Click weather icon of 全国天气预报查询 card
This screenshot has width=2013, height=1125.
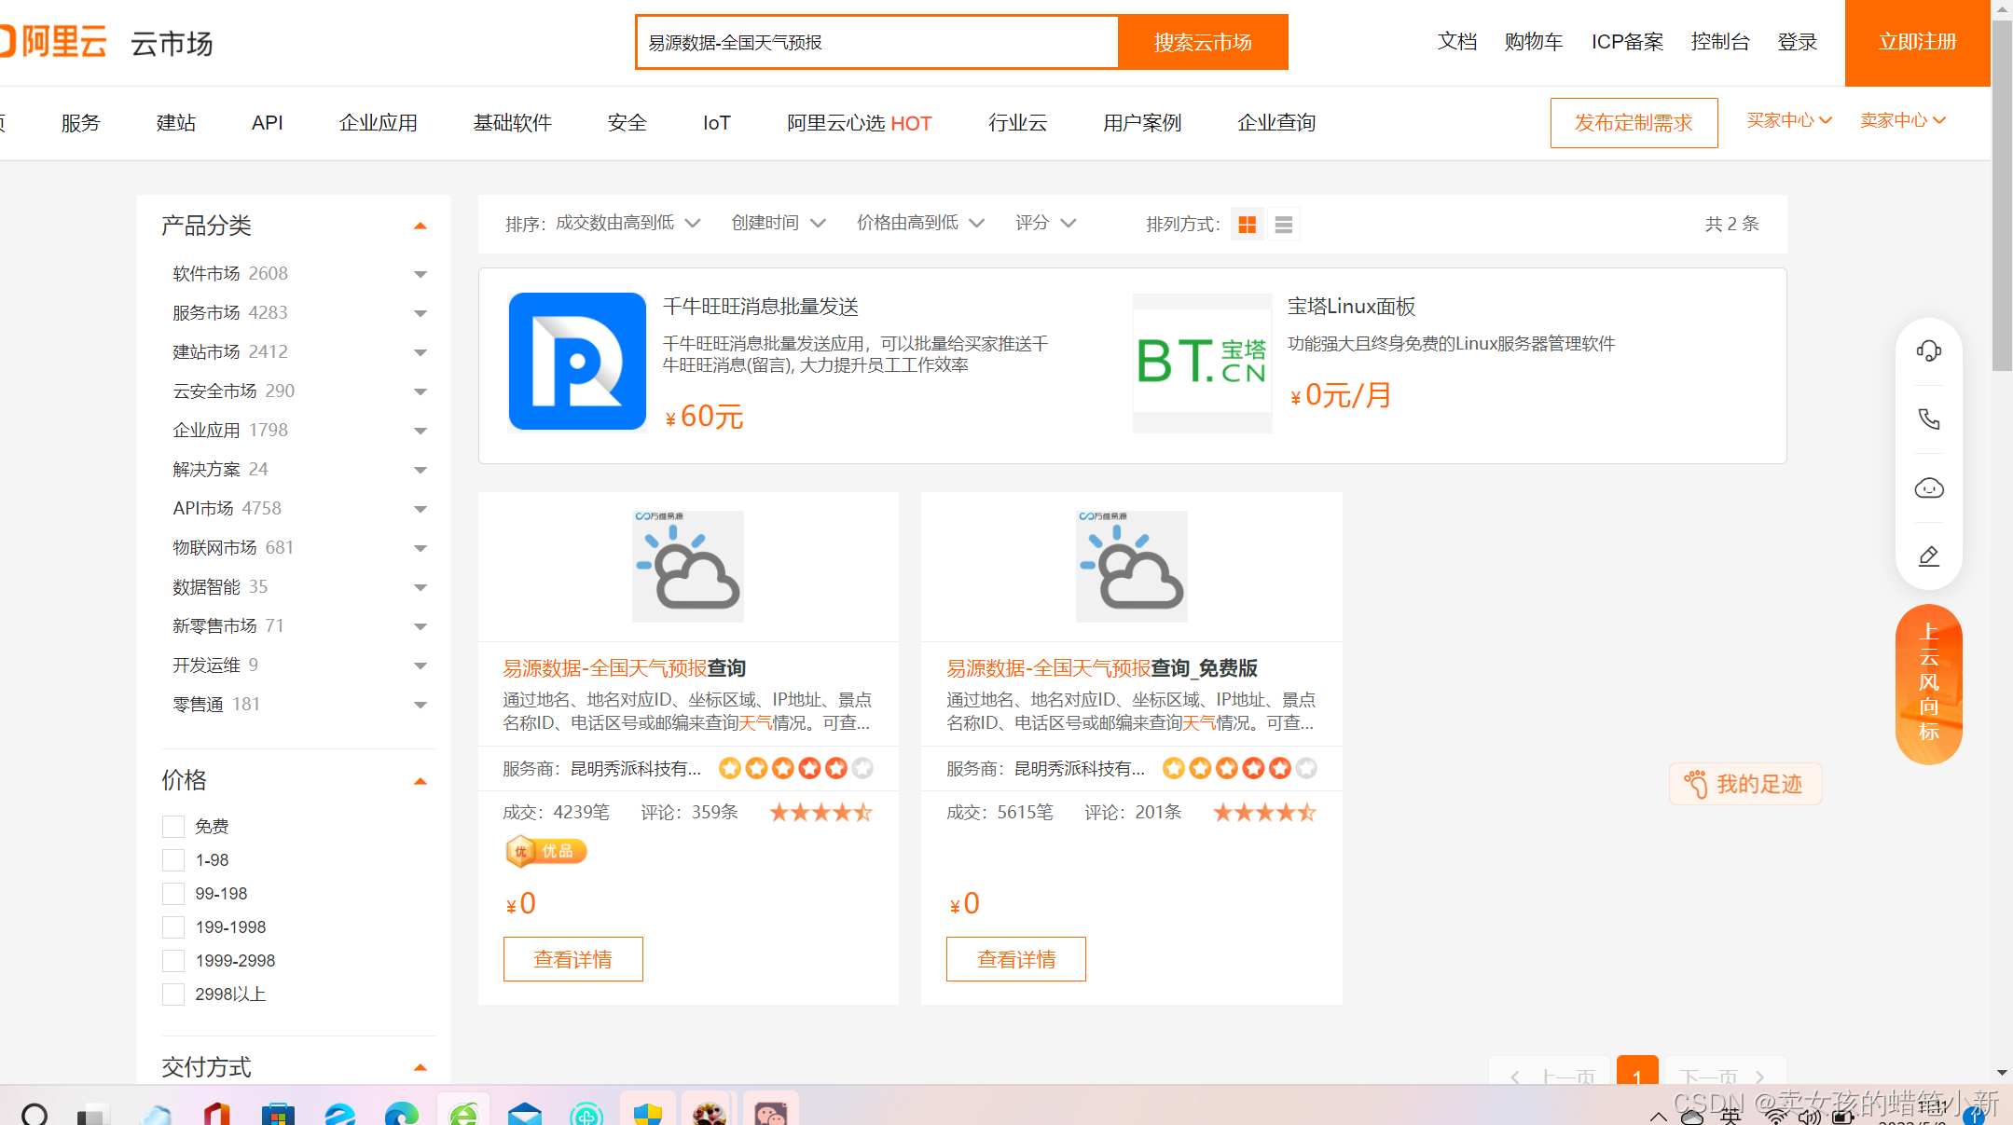click(x=688, y=567)
